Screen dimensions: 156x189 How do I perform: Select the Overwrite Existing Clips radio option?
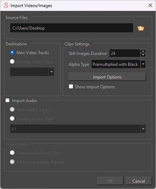click(x=12, y=153)
